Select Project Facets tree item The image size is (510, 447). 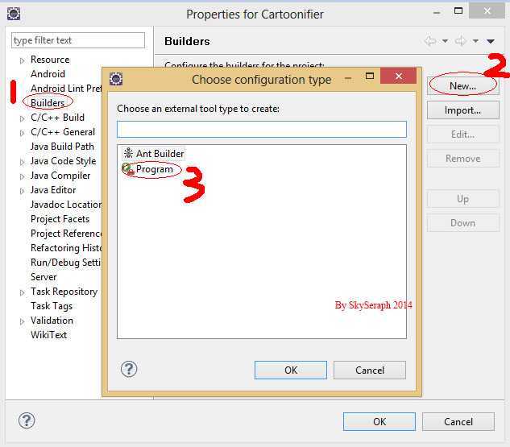tap(60, 219)
